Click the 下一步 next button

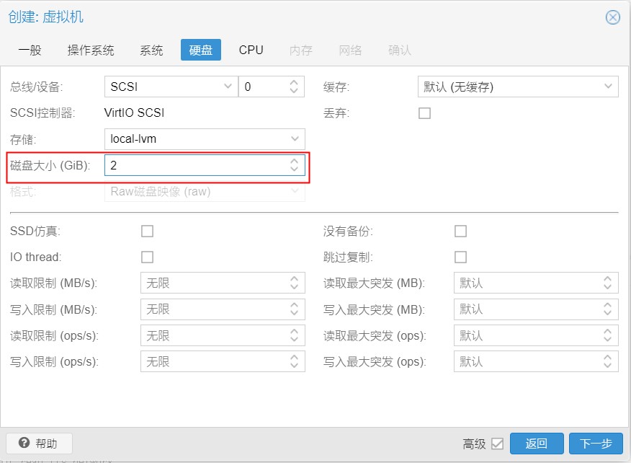coord(596,444)
